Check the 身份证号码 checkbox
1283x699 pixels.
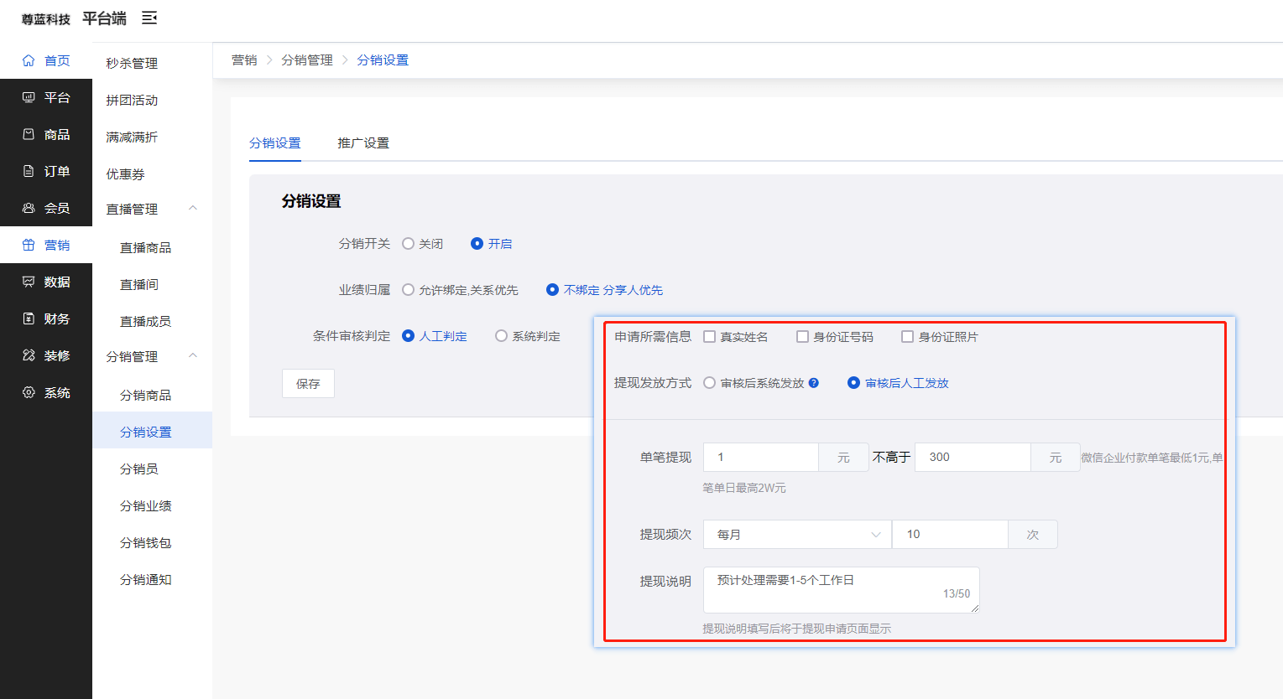point(802,337)
